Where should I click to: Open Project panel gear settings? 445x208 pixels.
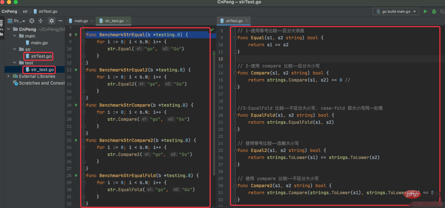coord(52,21)
